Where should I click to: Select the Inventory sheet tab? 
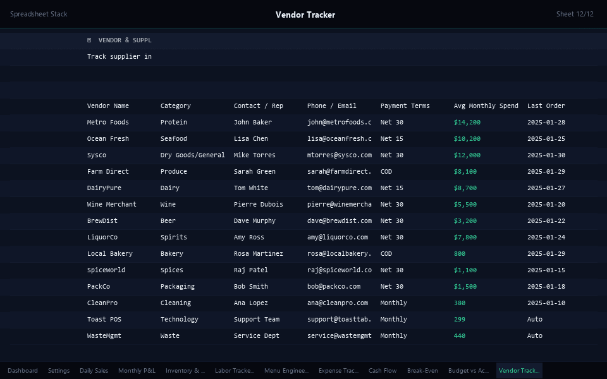click(x=184, y=371)
